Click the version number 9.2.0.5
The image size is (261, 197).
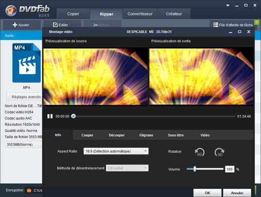pyautogui.click(x=44, y=16)
